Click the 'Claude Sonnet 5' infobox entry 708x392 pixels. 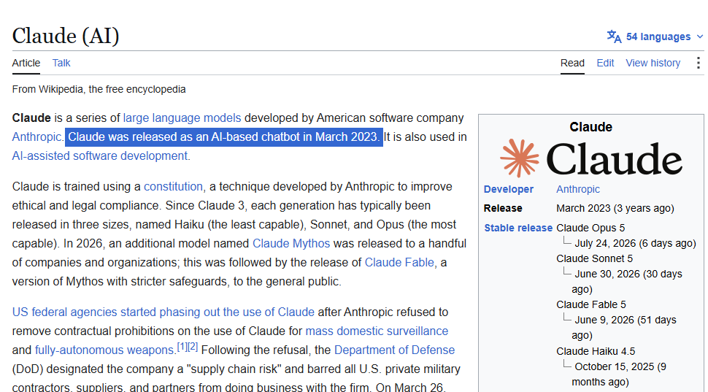595,258
